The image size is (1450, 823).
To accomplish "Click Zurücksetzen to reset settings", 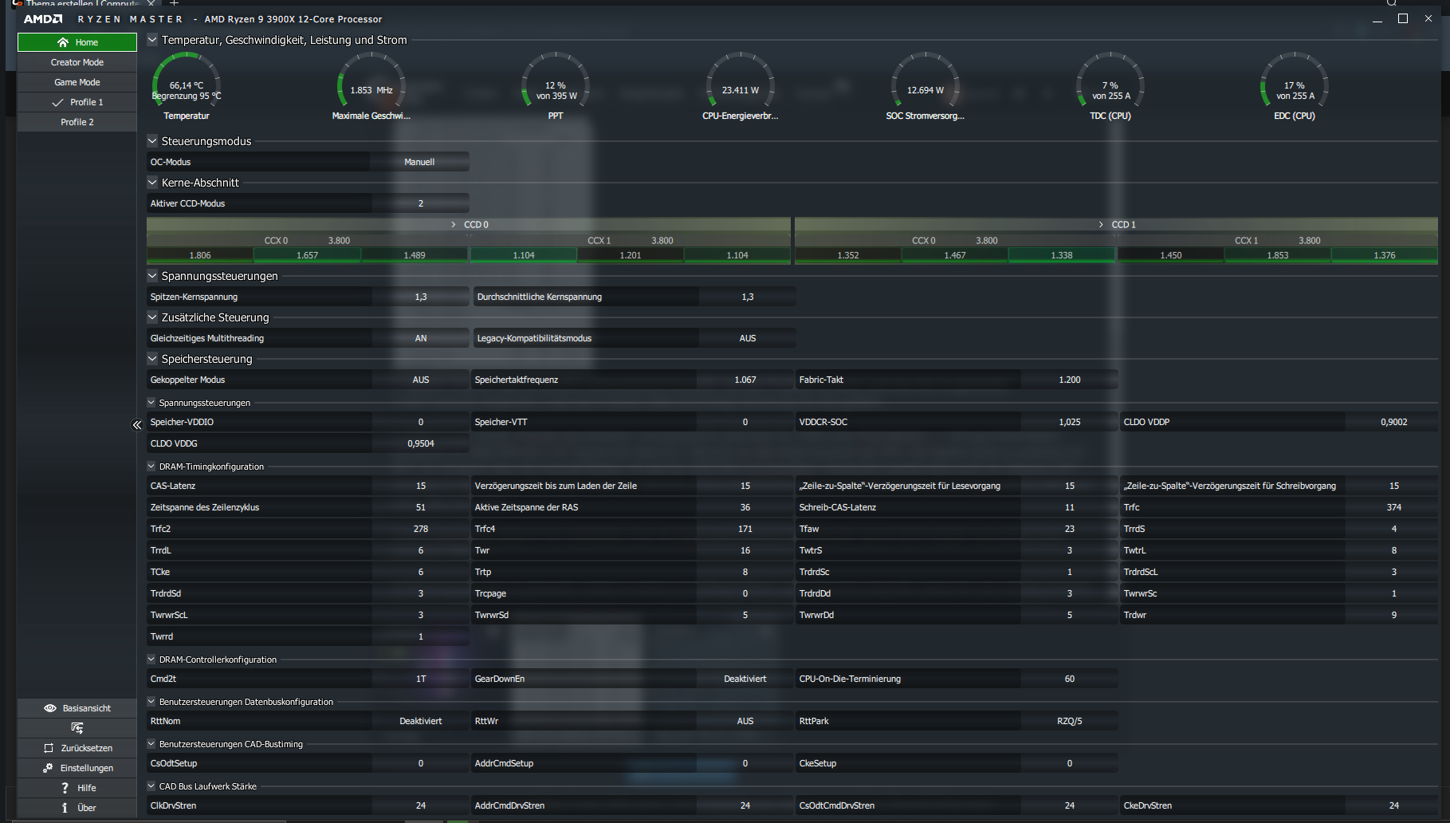I will point(77,748).
